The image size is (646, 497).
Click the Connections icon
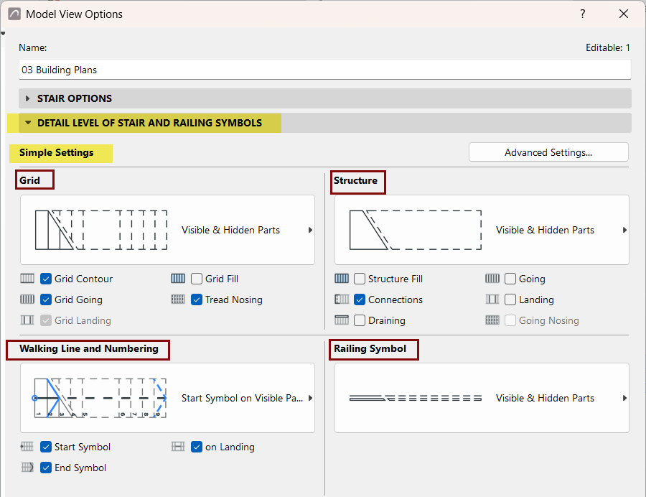[342, 299]
